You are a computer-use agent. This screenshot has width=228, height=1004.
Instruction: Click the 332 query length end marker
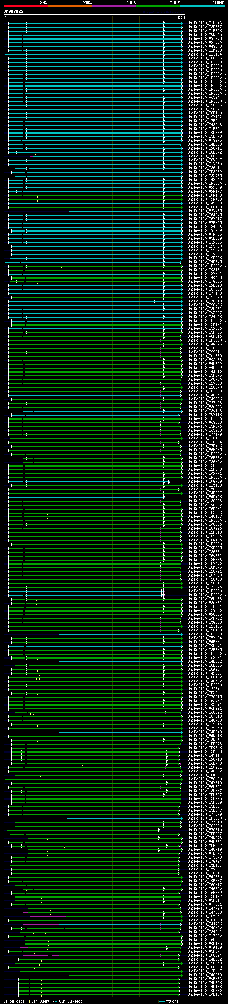pyautogui.click(x=180, y=17)
